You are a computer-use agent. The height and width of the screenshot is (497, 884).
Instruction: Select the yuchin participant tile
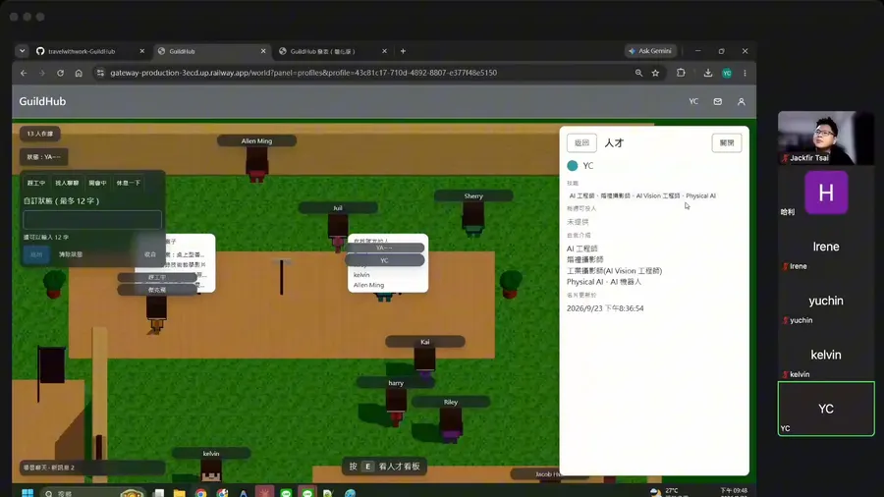[x=826, y=301]
